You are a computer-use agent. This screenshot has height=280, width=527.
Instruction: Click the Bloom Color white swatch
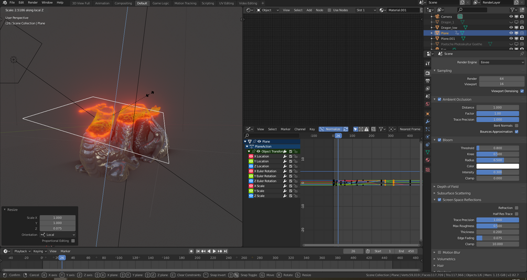498,166
